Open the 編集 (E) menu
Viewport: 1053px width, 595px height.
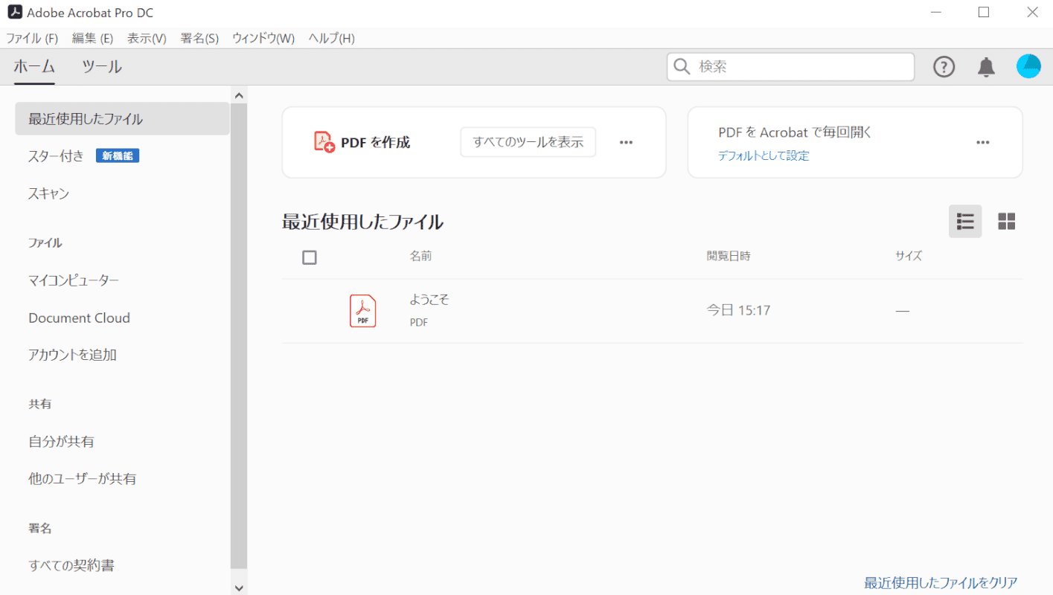(92, 38)
